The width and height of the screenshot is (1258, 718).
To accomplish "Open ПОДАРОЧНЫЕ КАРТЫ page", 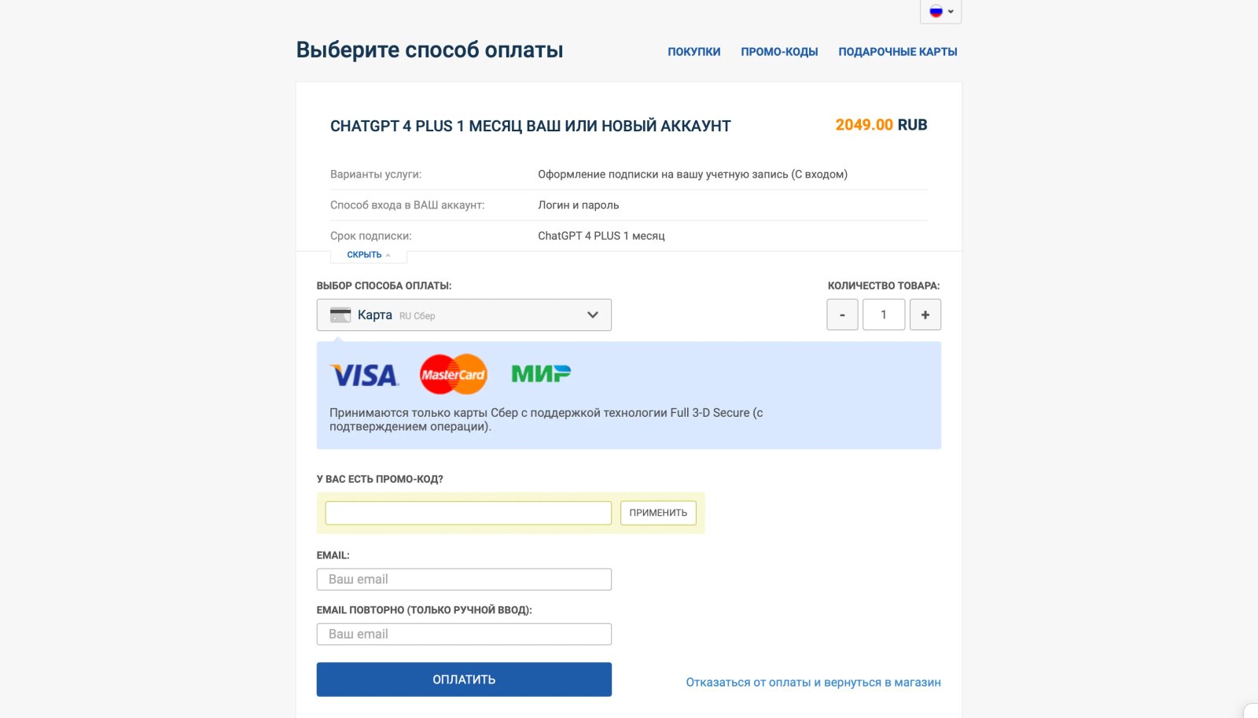I will (897, 51).
